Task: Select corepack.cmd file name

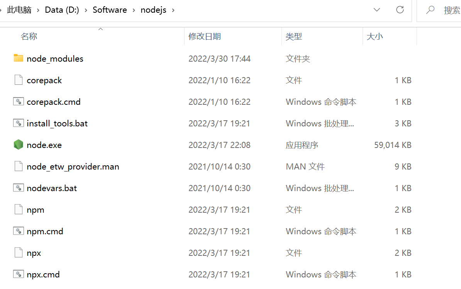Action: (x=54, y=102)
